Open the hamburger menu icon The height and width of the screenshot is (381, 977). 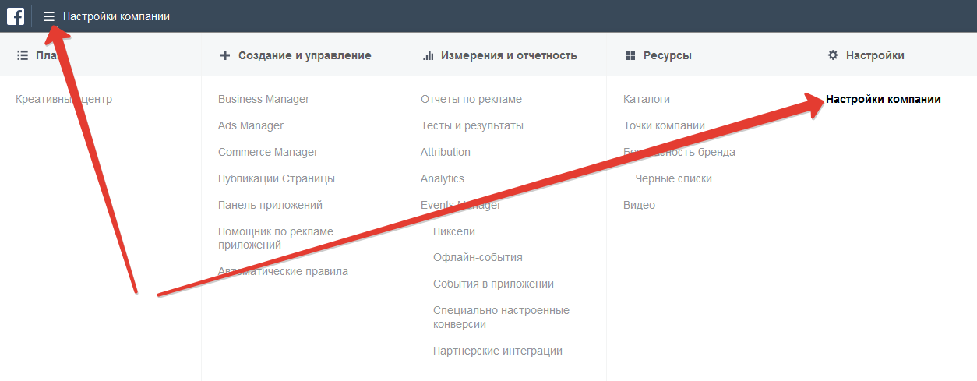tap(49, 16)
